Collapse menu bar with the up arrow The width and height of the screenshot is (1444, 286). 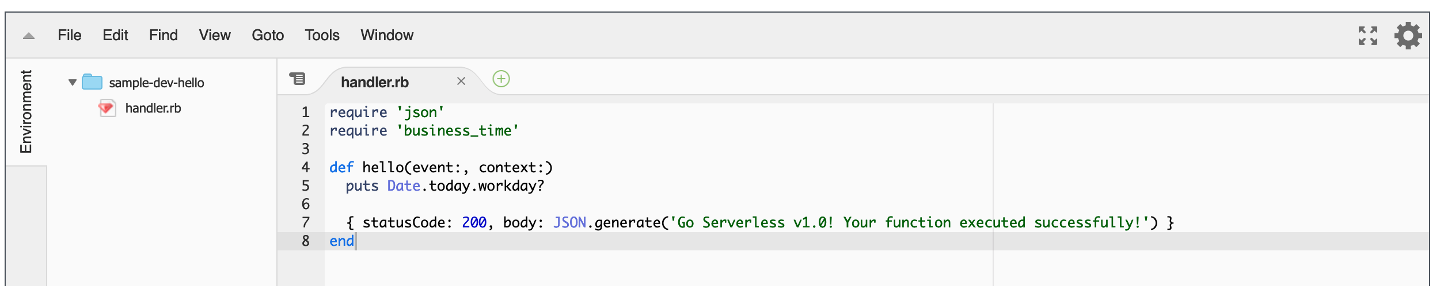click(x=29, y=36)
